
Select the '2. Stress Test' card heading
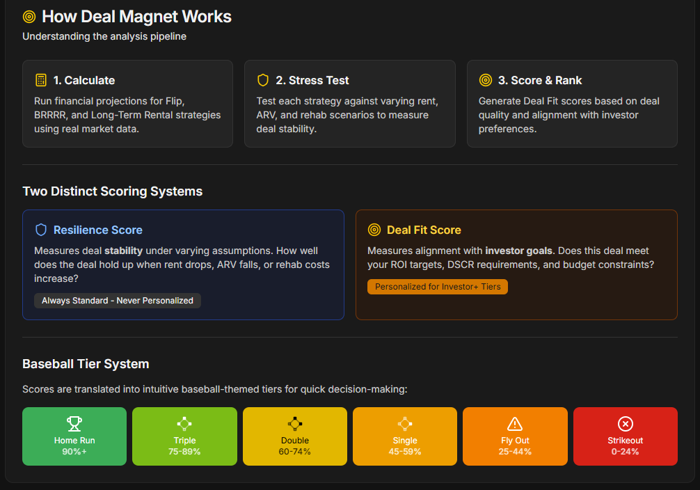[x=312, y=81]
